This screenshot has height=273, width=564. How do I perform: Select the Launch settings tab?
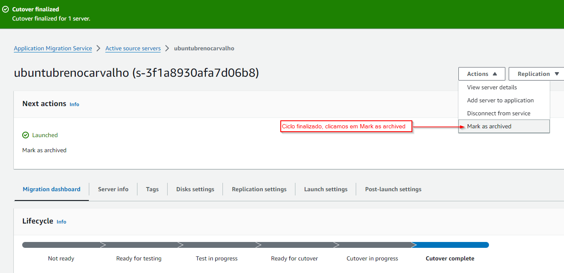click(326, 189)
